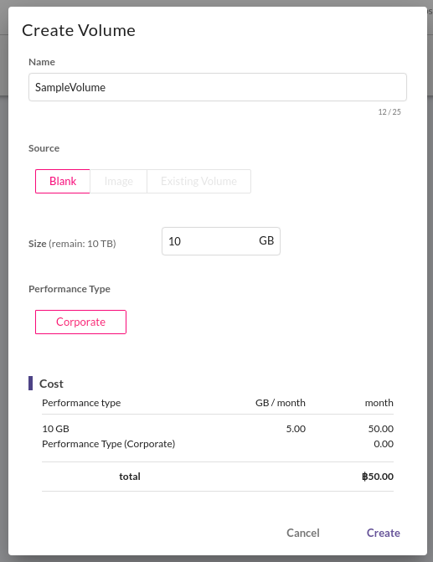Choose Image as the volume source
The width and height of the screenshot is (433, 562).
(119, 182)
